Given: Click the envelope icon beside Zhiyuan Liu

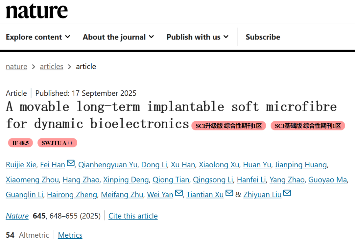Looking at the screenshot, I should pos(287,193).
